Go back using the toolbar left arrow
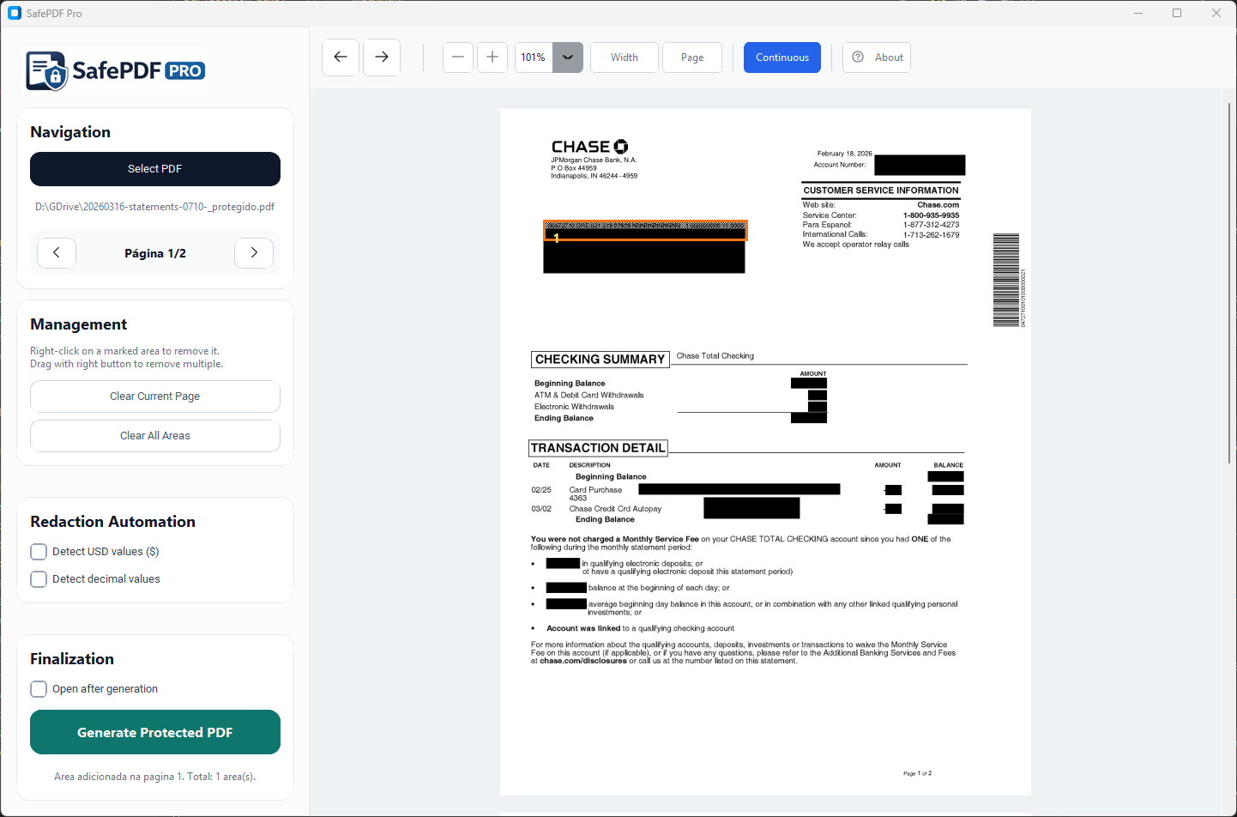The image size is (1237, 817). pyautogui.click(x=340, y=57)
